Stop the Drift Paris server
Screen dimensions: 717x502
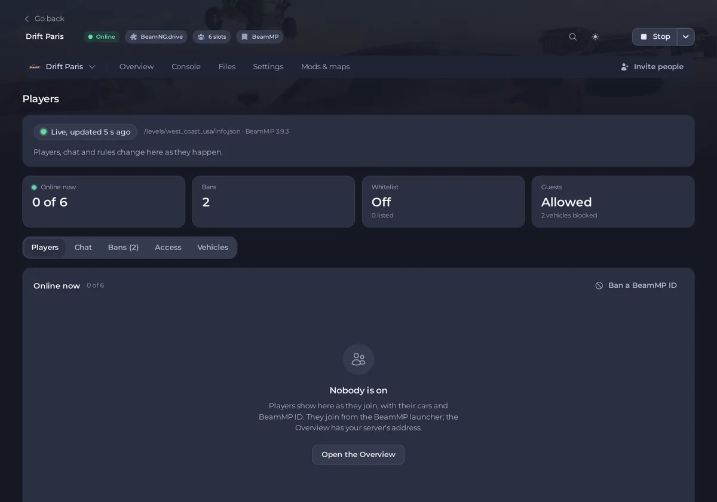[x=655, y=37]
